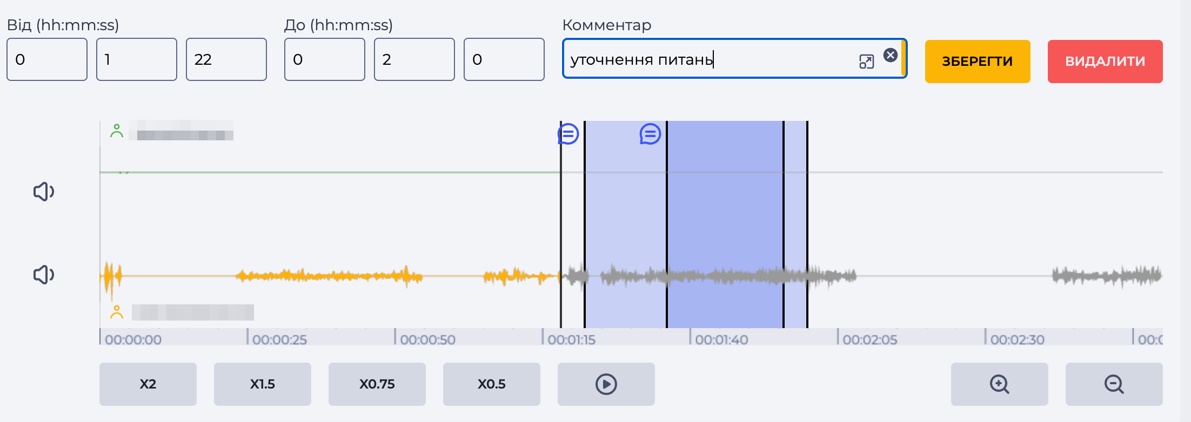Screen dimensions: 1191x422
Task: Set playback speed to X0.5
Action: tap(492, 384)
